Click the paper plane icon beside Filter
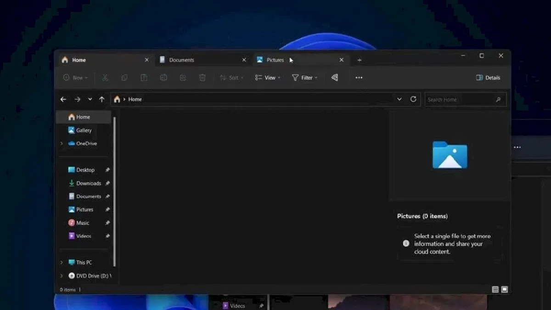551x310 pixels. click(335, 78)
